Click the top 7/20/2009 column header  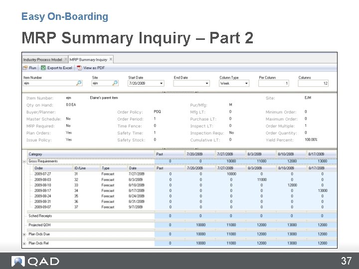(x=200, y=154)
